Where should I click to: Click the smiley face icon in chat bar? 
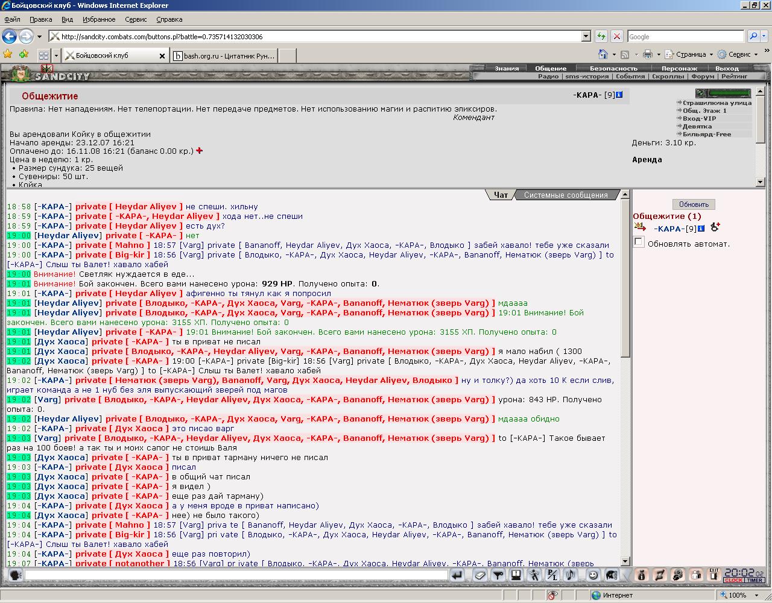pos(593,575)
